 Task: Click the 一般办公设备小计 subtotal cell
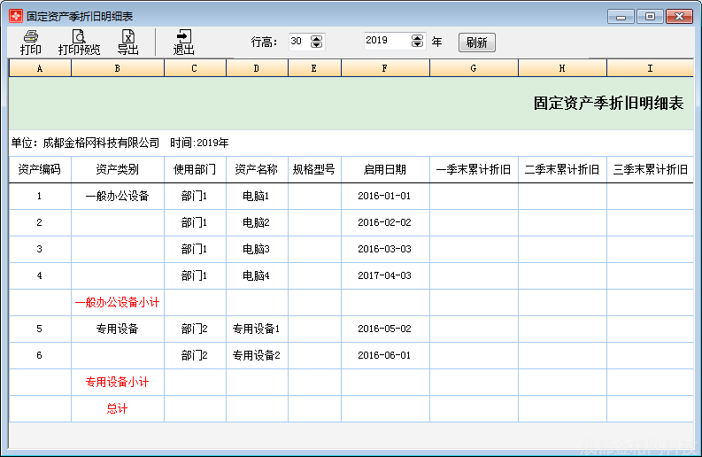(x=117, y=303)
